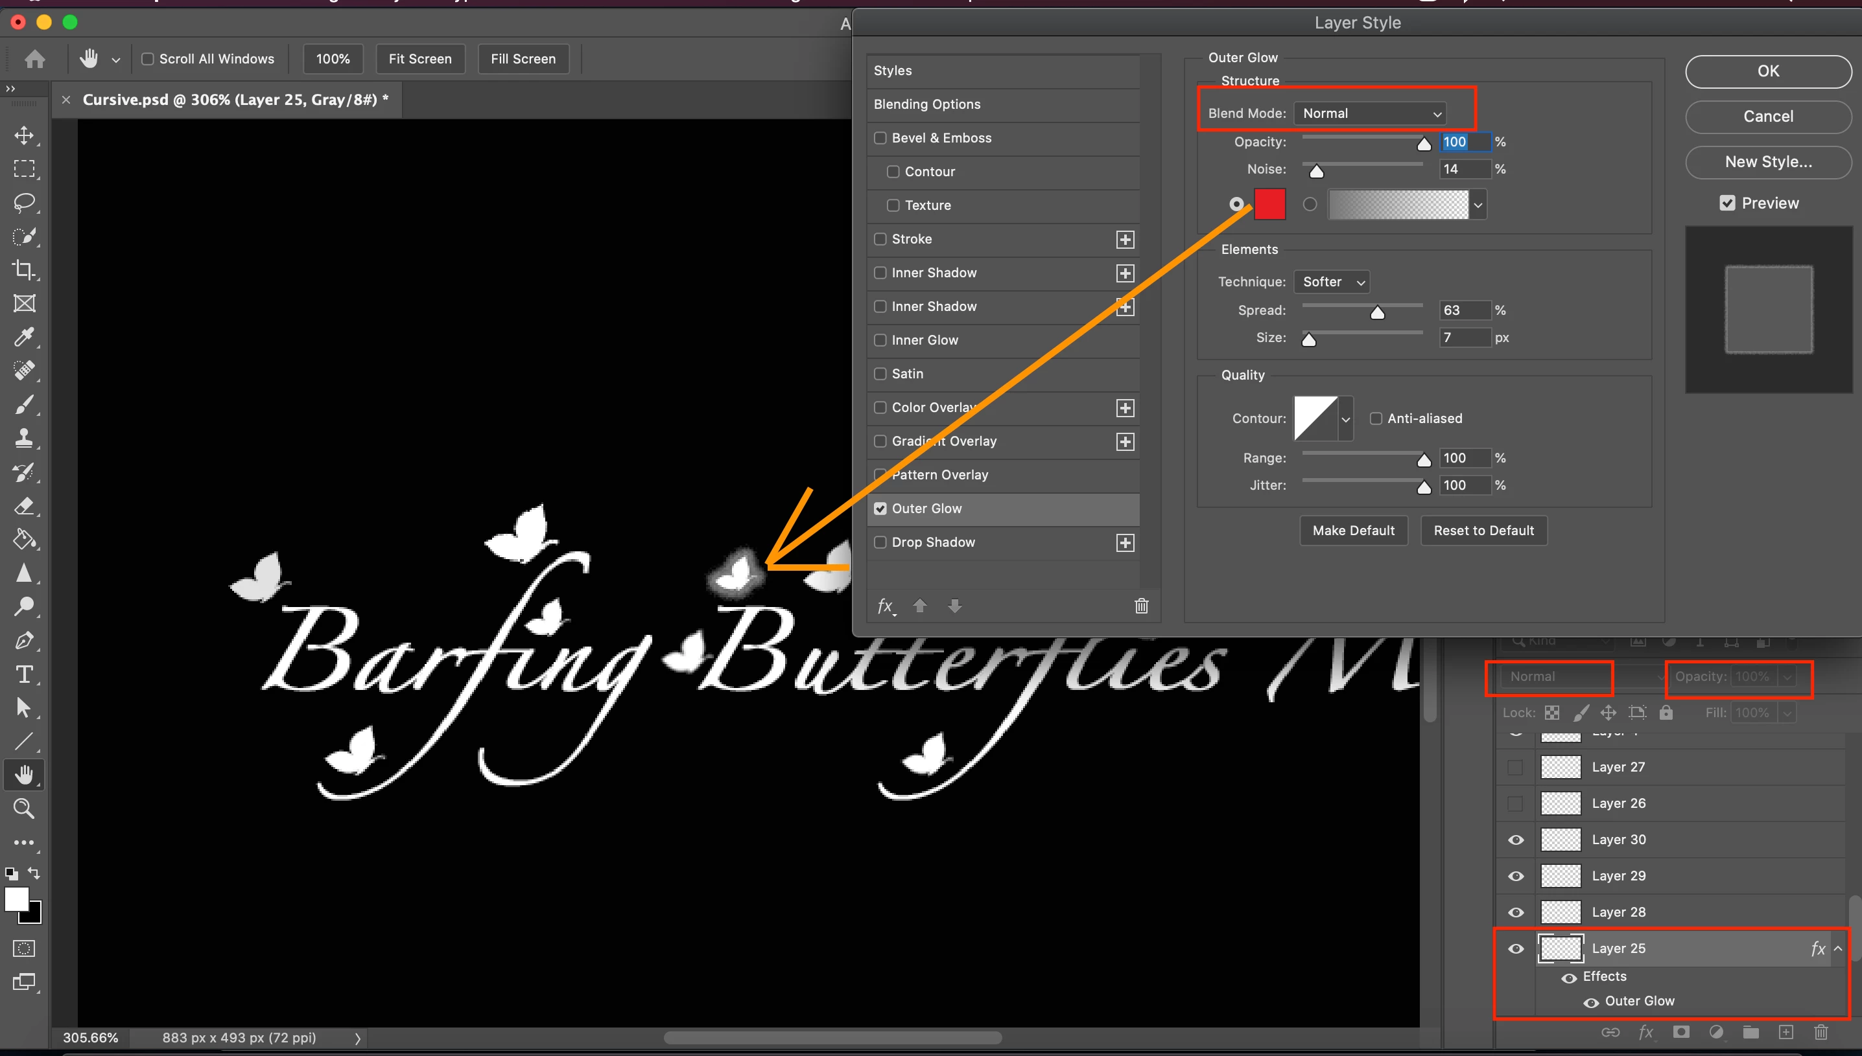Open the Technique Softer dropdown

(x=1331, y=281)
